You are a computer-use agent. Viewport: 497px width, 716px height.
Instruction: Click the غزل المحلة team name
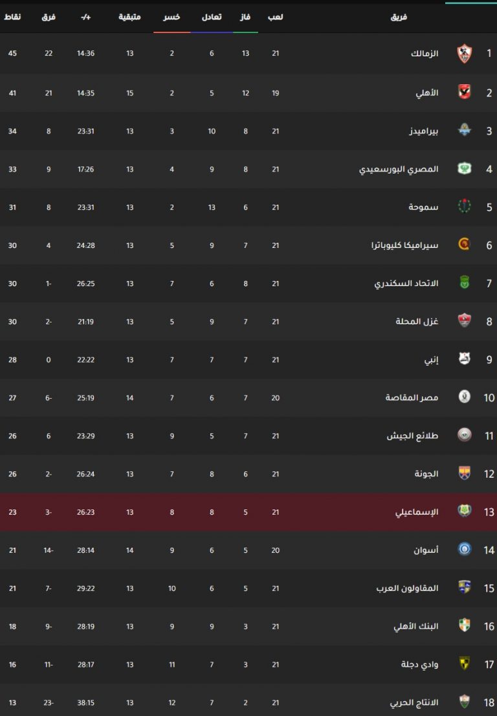(417, 322)
